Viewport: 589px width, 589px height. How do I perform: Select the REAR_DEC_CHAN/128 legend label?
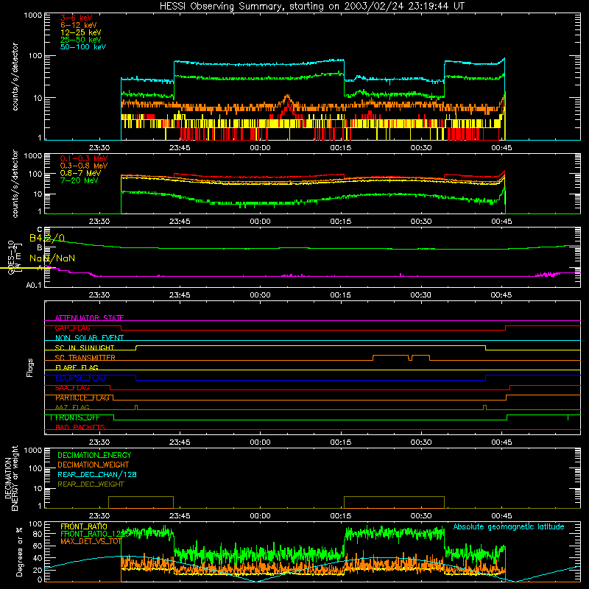[x=97, y=474]
